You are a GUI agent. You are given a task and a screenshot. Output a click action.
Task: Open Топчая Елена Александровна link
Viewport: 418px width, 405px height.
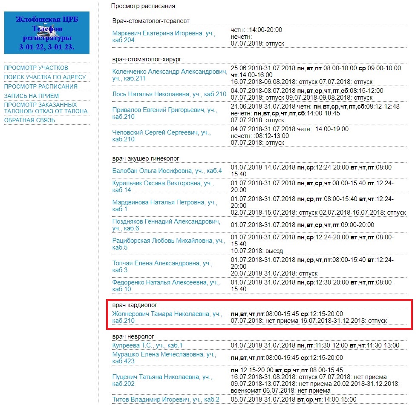[162, 267]
